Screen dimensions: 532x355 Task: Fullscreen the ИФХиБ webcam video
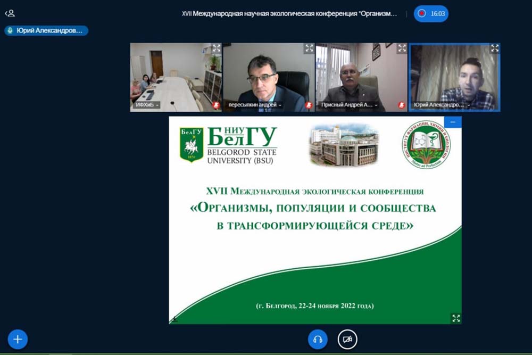pyautogui.click(x=216, y=48)
